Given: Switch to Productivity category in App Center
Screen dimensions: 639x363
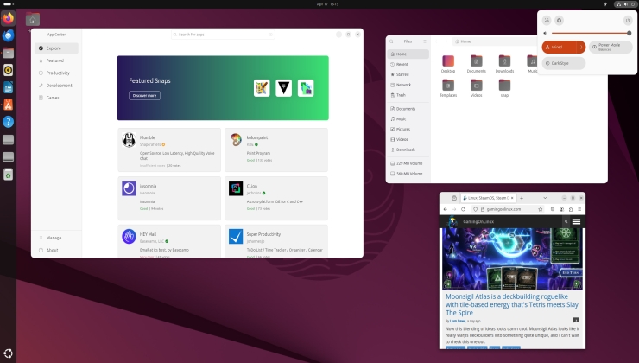Looking at the screenshot, I should click(x=58, y=73).
